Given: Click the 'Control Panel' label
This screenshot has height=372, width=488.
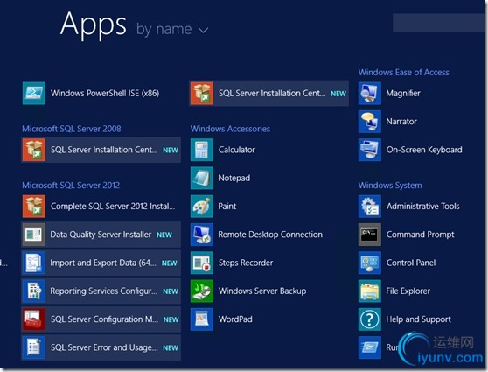Looking at the screenshot, I should click(x=411, y=263).
